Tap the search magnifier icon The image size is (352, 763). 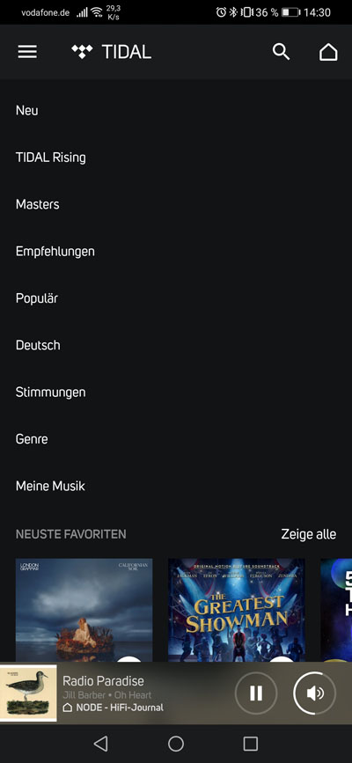click(x=281, y=52)
